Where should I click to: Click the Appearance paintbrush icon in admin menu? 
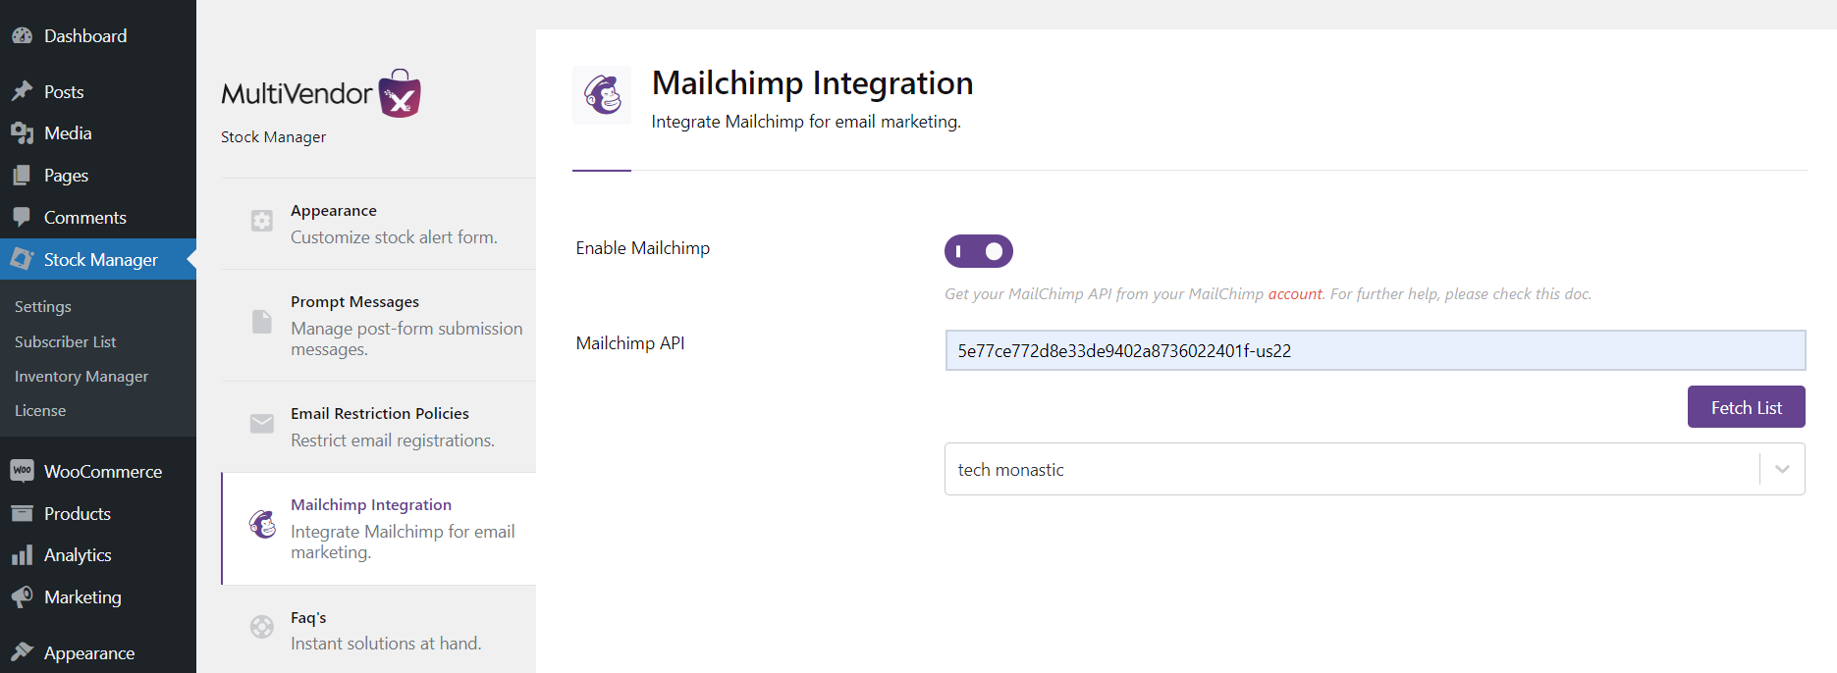click(x=22, y=652)
